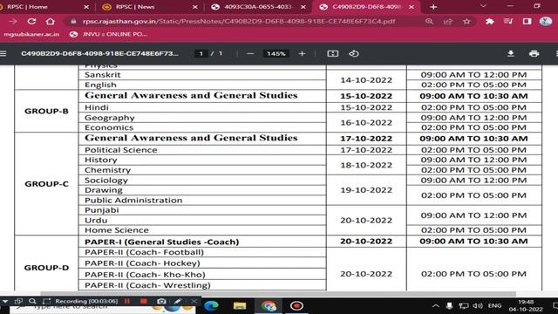Bookmark this page with star icon
The width and height of the screenshot is (558, 314).
[x=466, y=21]
